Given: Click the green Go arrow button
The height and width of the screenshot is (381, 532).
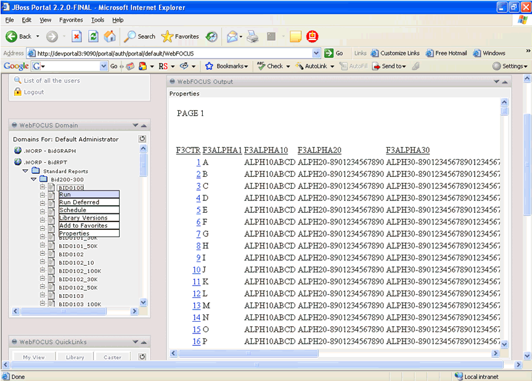Looking at the screenshot, I should [x=329, y=53].
